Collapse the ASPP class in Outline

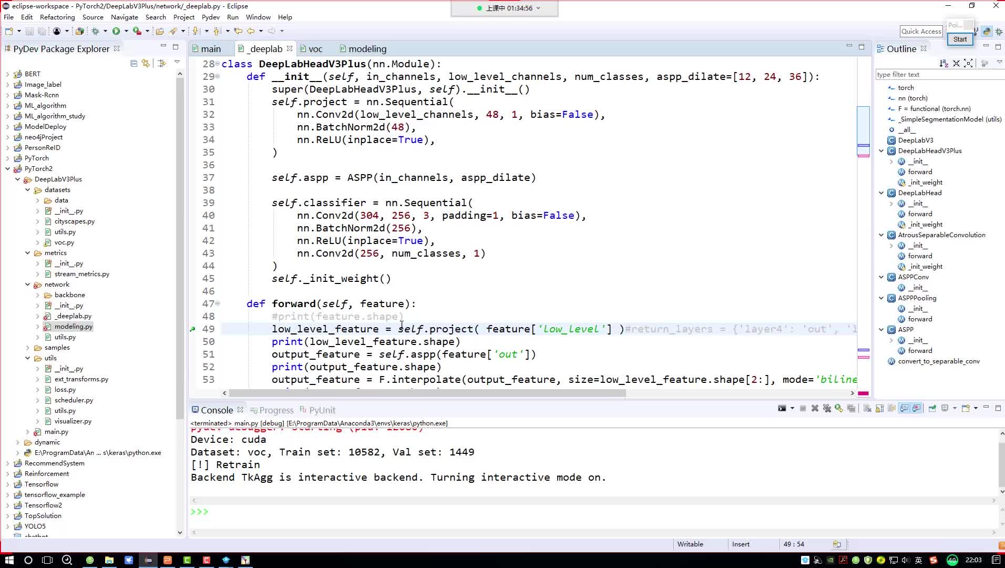881,330
